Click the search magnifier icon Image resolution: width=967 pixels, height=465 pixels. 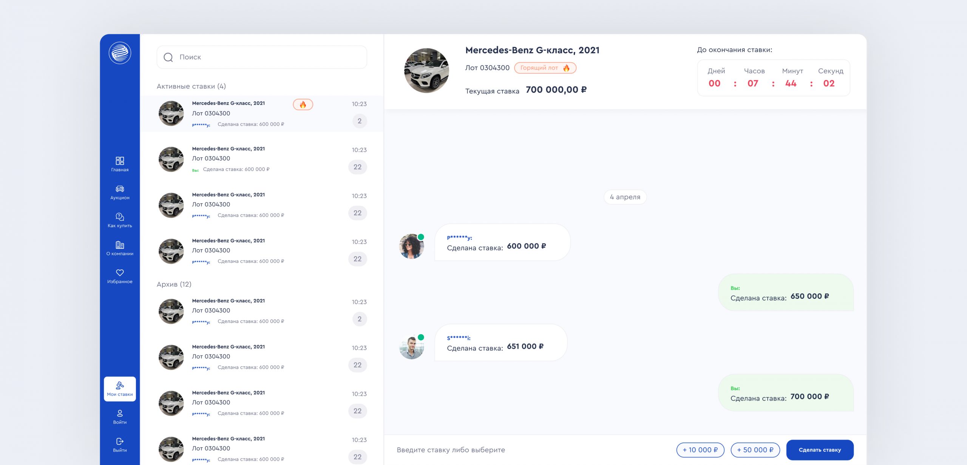click(168, 57)
